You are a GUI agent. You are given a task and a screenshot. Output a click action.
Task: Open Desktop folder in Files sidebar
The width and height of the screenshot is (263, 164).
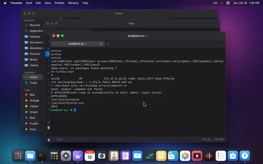coord(33,36)
